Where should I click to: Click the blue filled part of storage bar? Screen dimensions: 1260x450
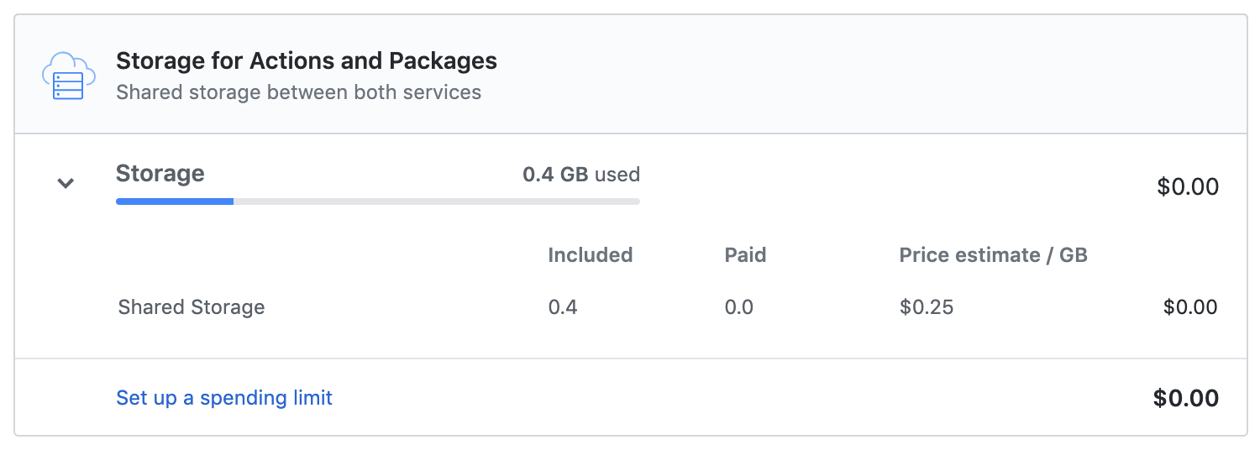(175, 201)
